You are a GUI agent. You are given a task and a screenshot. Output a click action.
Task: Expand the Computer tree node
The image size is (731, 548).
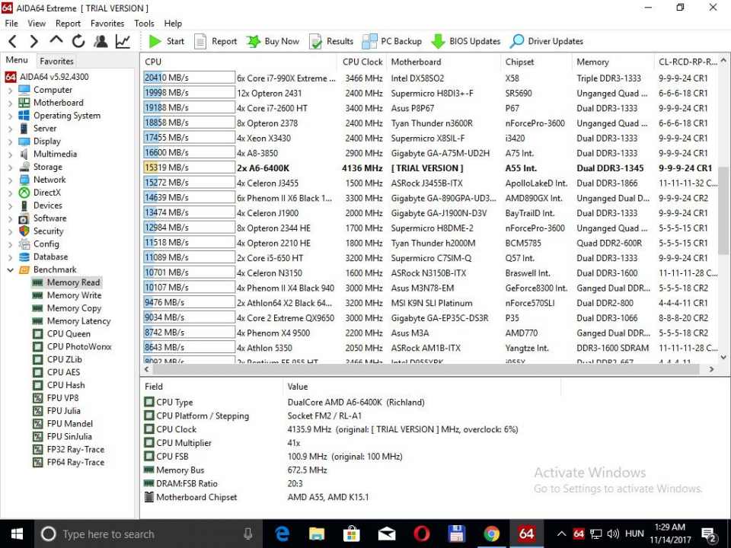point(10,91)
